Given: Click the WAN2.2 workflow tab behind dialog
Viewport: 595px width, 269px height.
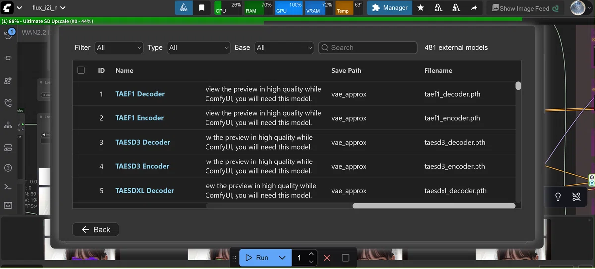Looking at the screenshot, I should point(35,32).
